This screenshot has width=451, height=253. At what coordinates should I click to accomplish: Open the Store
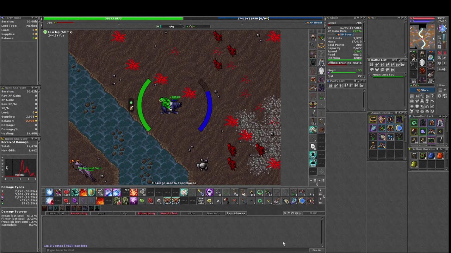[x=422, y=90]
